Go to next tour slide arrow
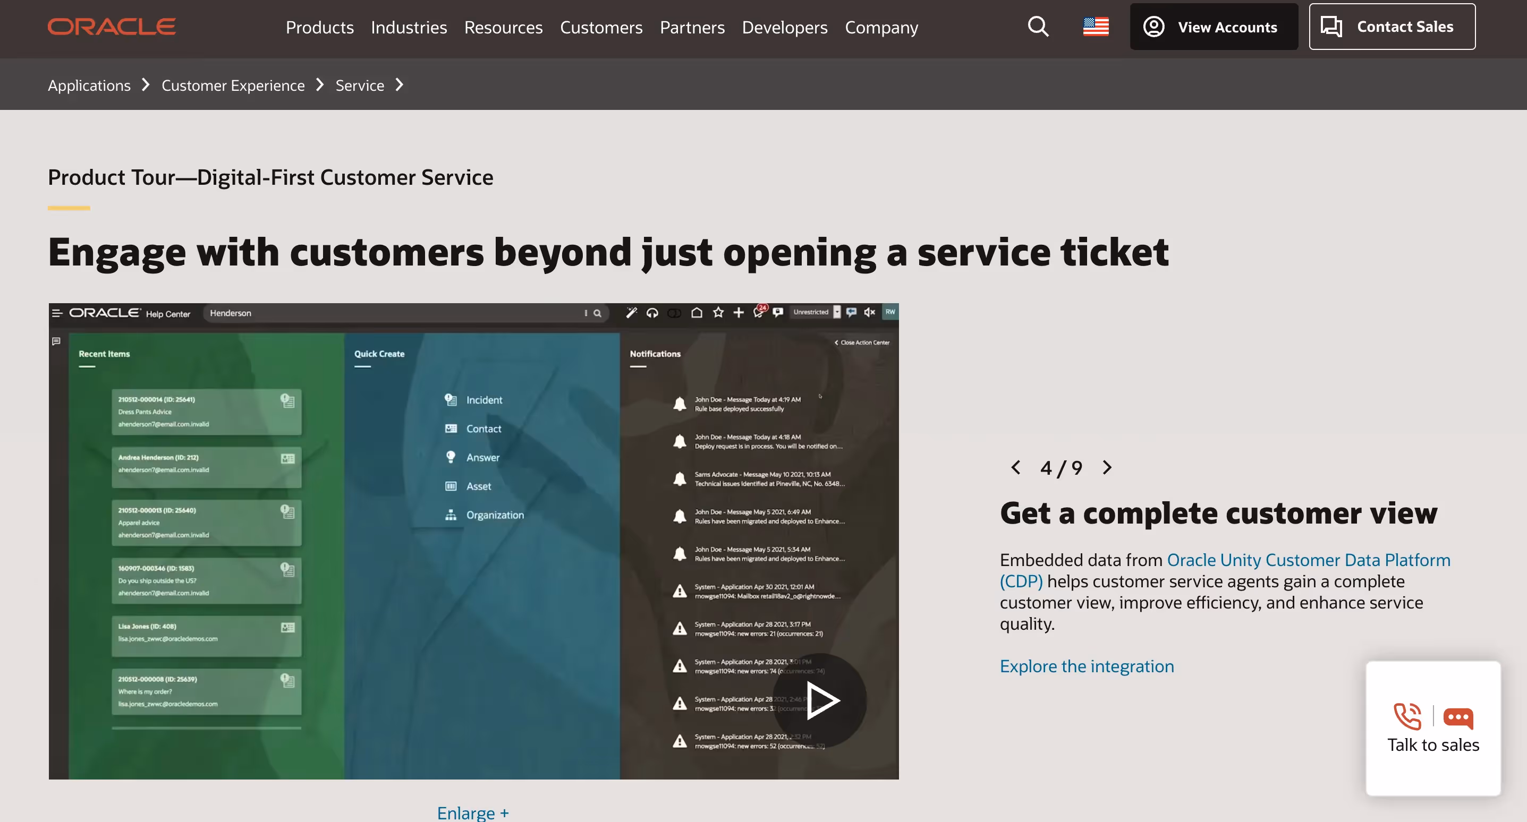Image resolution: width=1527 pixels, height=822 pixels. tap(1107, 467)
